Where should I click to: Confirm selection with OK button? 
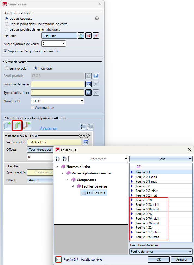coord(159,260)
